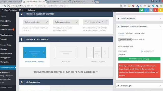Click the Opera extension icon in browser toolbar

click(133, 6)
